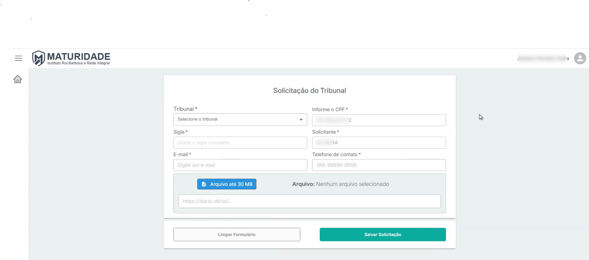Click the Maturidade shield logo
589x260 pixels.
point(38,58)
